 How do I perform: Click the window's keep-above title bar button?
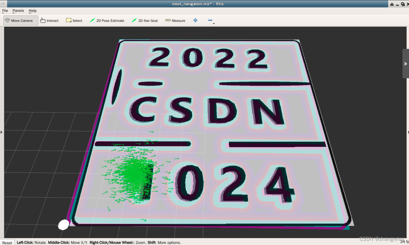coord(392,4)
